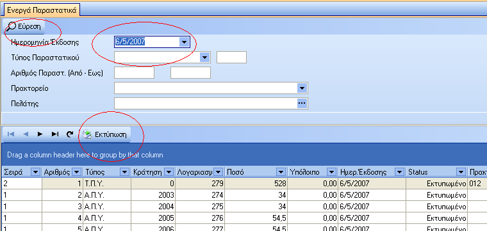Image resolution: width=487 pixels, height=231 pixels.
Task: Click the Πρακτορείο cell 012
Action: pyautogui.click(x=477, y=184)
